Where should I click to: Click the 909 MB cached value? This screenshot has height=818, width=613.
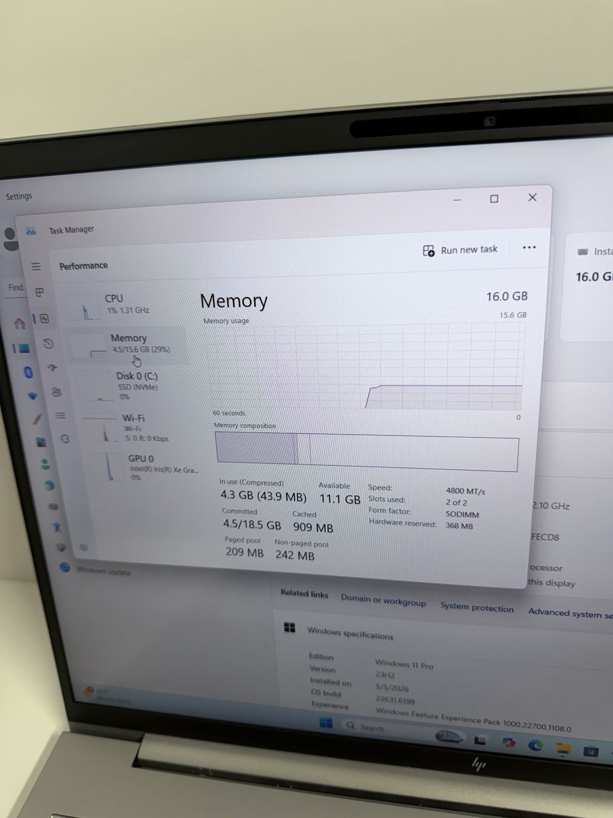pyautogui.click(x=313, y=528)
